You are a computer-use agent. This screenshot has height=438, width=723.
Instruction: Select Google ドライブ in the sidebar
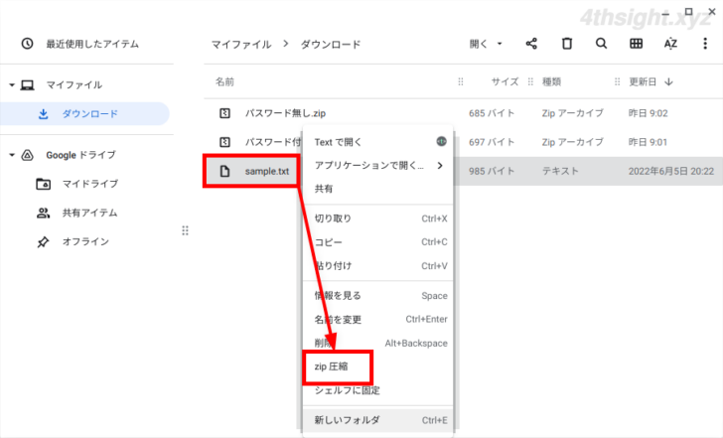(80, 155)
